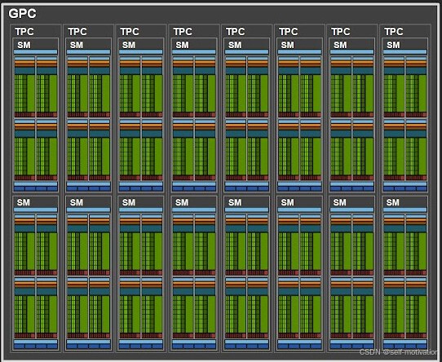Click upper SM label in third TPC
The height and width of the screenshot is (362, 442).
pyautogui.click(x=129, y=45)
